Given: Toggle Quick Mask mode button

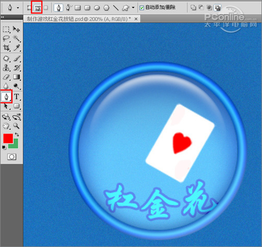Looking at the screenshot, I should click(x=11, y=157).
